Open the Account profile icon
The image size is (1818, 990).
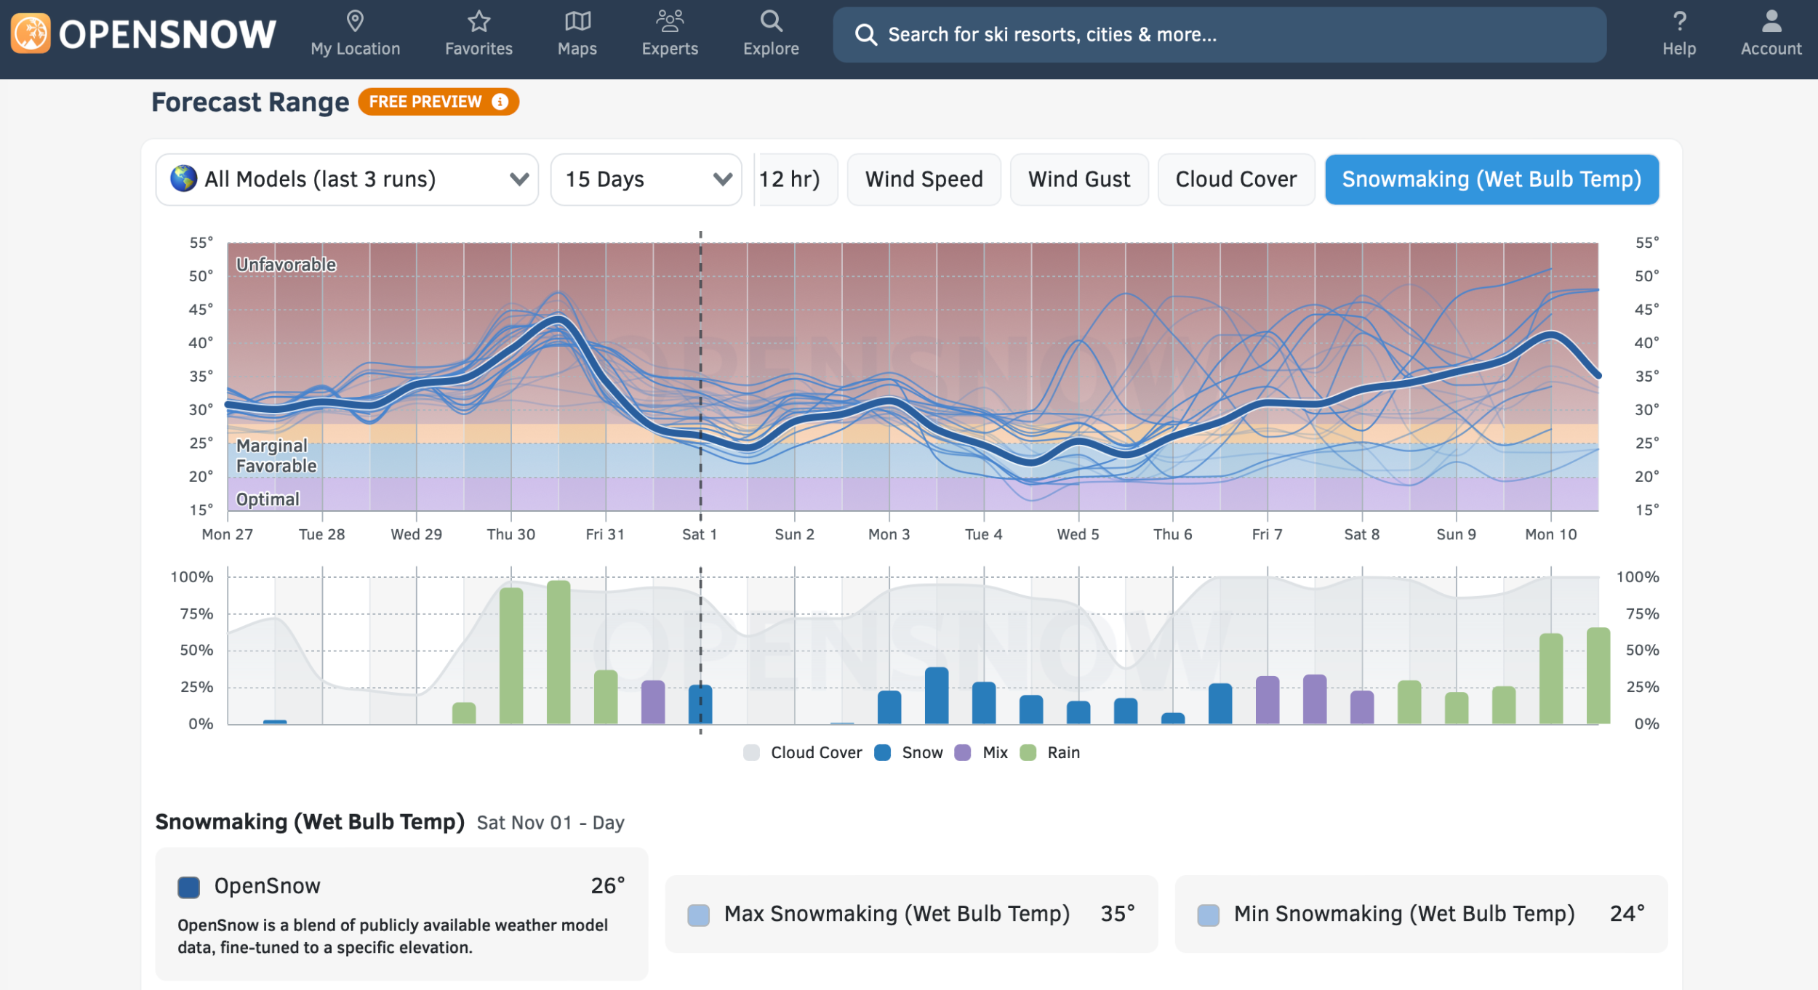point(1771,21)
